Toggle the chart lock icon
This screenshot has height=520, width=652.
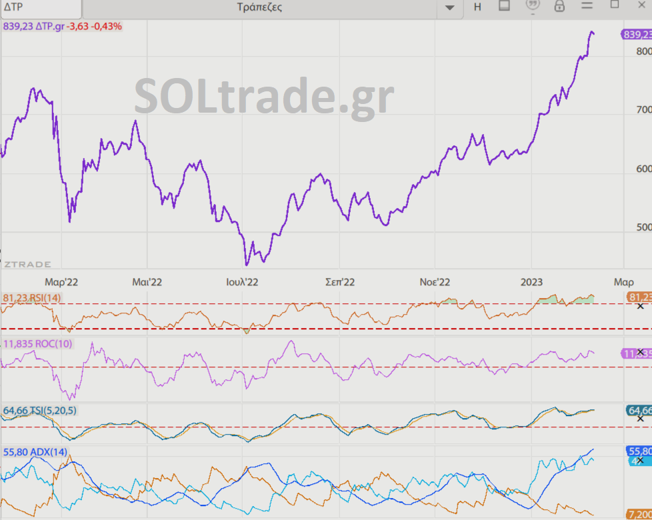point(559,6)
